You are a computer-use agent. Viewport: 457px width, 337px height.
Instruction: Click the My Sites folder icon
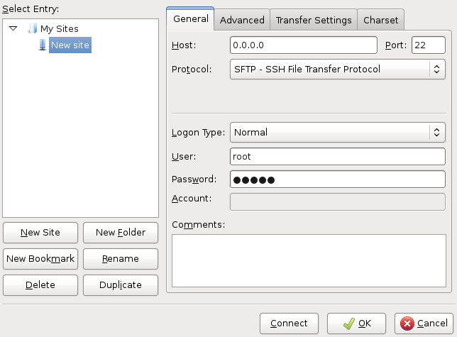32,28
